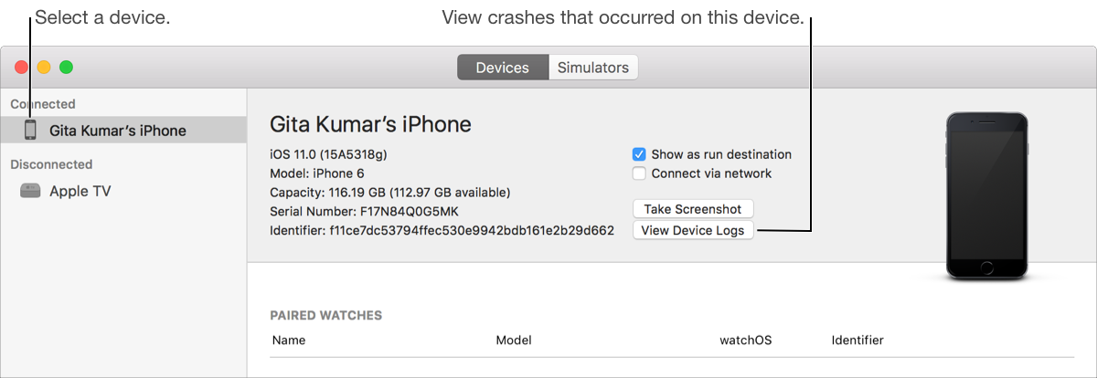The image size is (1097, 378).
Task: Click the large iPhone device image
Action: tap(986, 195)
